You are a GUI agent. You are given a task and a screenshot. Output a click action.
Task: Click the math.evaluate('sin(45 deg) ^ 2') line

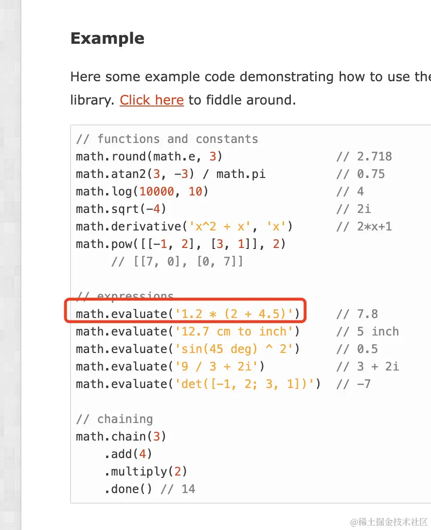188,349
